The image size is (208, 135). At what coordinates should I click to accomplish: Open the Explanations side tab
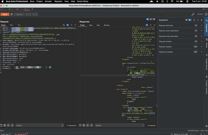[x=207, y=62]
